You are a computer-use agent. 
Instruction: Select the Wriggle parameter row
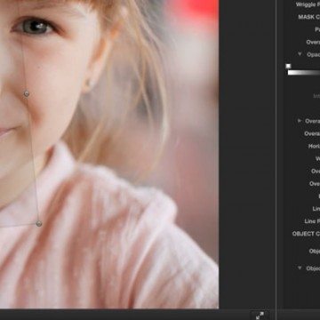tap(308, 4)
